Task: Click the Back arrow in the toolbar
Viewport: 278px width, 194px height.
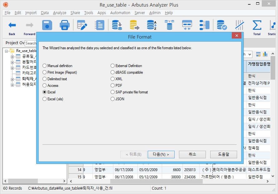Action: pyautogui.click(x=12, y=25)
